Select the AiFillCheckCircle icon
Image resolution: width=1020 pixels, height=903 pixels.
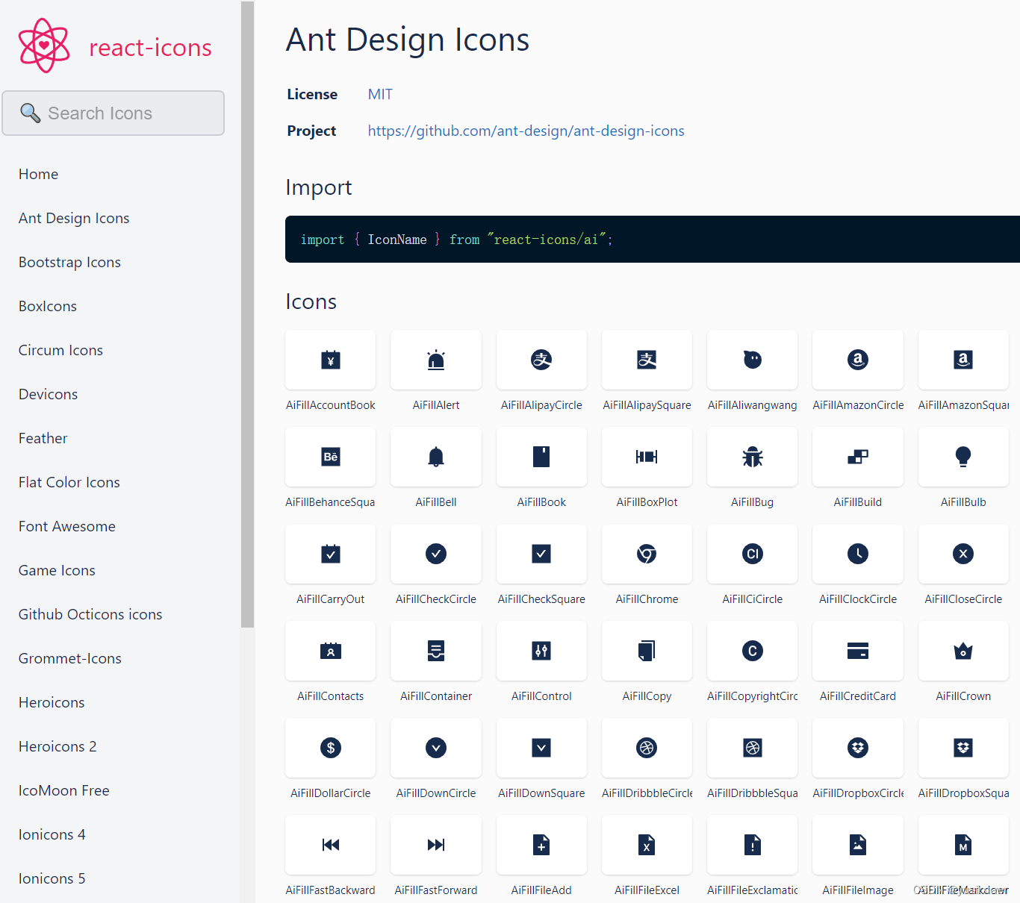(x=436, y=554)
